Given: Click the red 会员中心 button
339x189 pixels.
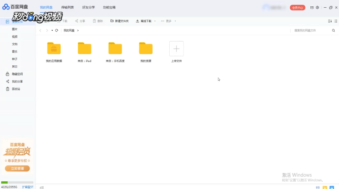Looking at the screenshot, I should 298,8.
